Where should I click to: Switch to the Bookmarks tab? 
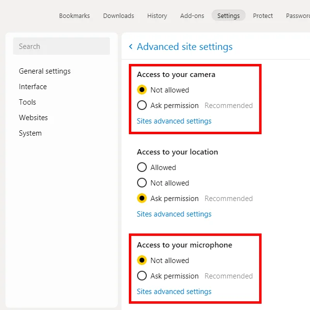tap(74, 15)
